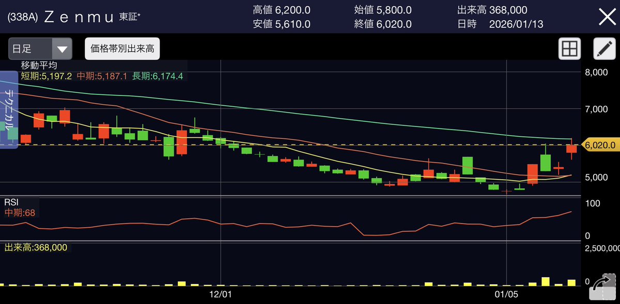The height and width of the screenshot is (304, 620).
Task: Tap the 中期:5,187.1 moving average value
Action: click(102, 76)
